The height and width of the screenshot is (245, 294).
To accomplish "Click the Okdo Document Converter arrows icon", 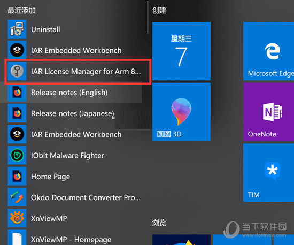I will 17,197.
